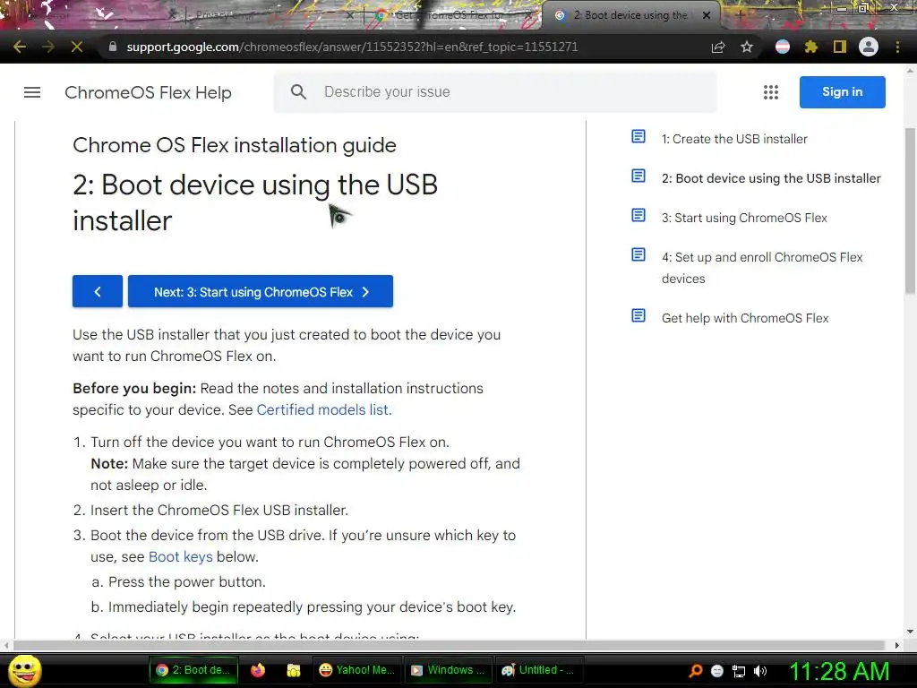Screen dimensions: 917x688
Task: Click the 'Insert the ChromeOS Flex USB installer.' step
Action: (219, 510)
